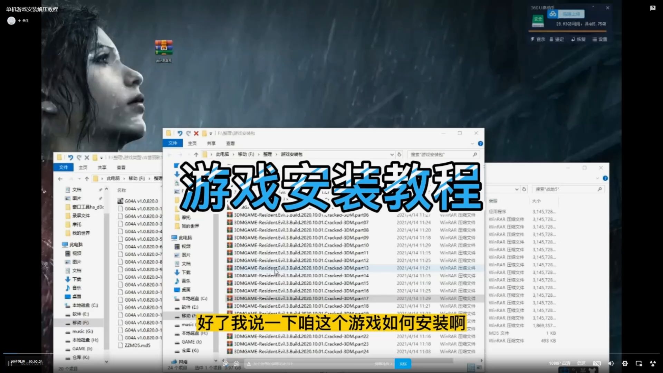Open the 倍速 playback speed menu
The image size is (663, 373).
pos(582,363)
